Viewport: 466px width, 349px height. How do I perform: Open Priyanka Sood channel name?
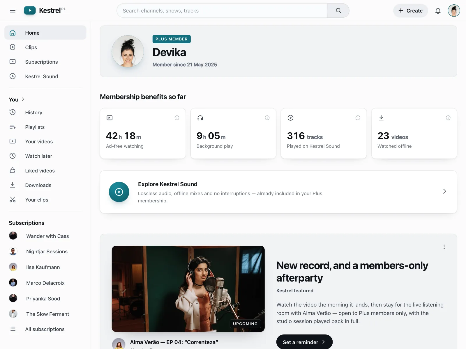(x=43, y=298)
